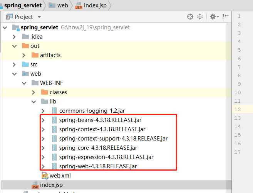Expand the src folder
The width and height of the screenshot is (253, 193).
(x=14, y=65)
